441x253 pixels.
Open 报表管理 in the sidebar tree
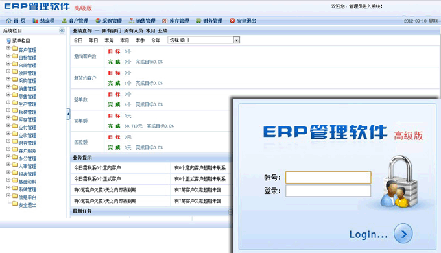point(27,174)
